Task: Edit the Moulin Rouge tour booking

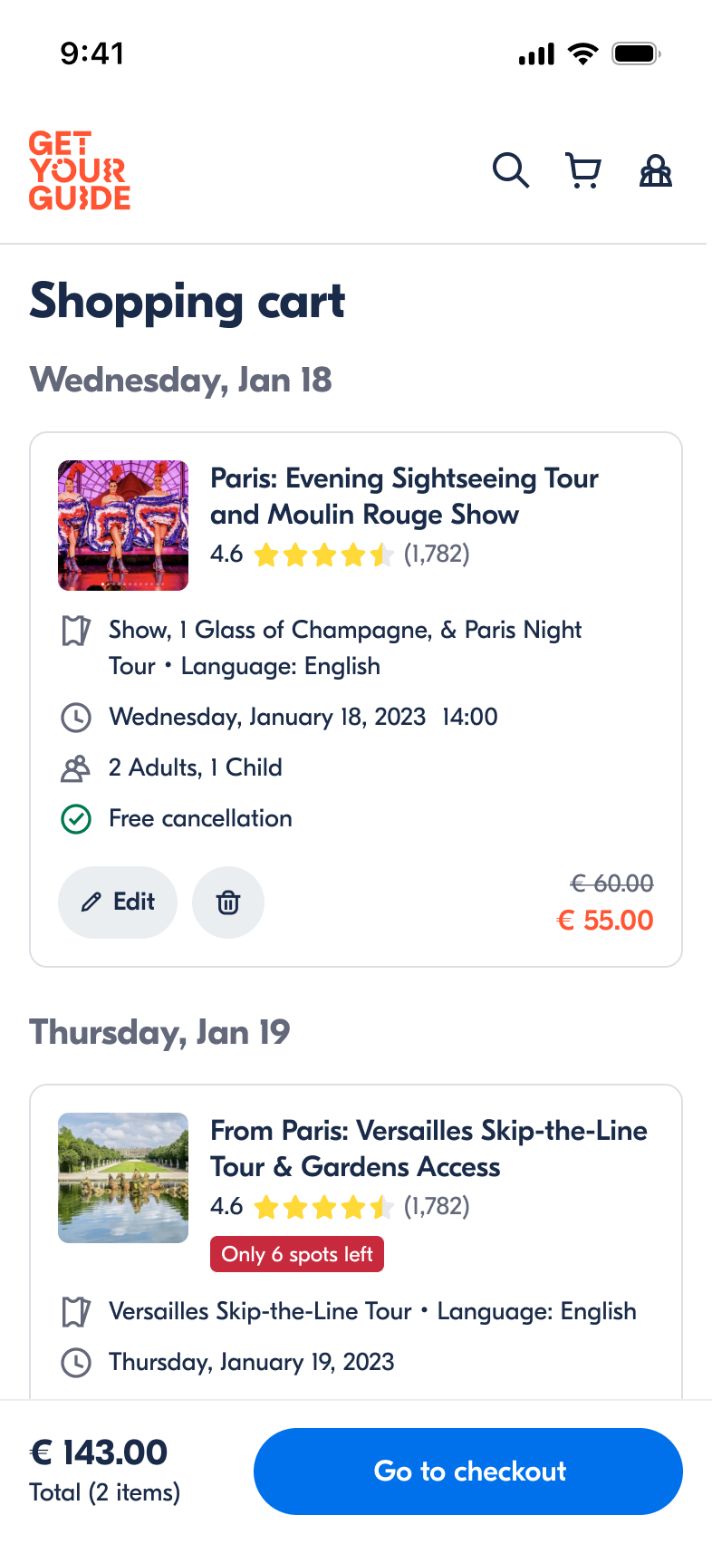Action: [x=118, y=902]
